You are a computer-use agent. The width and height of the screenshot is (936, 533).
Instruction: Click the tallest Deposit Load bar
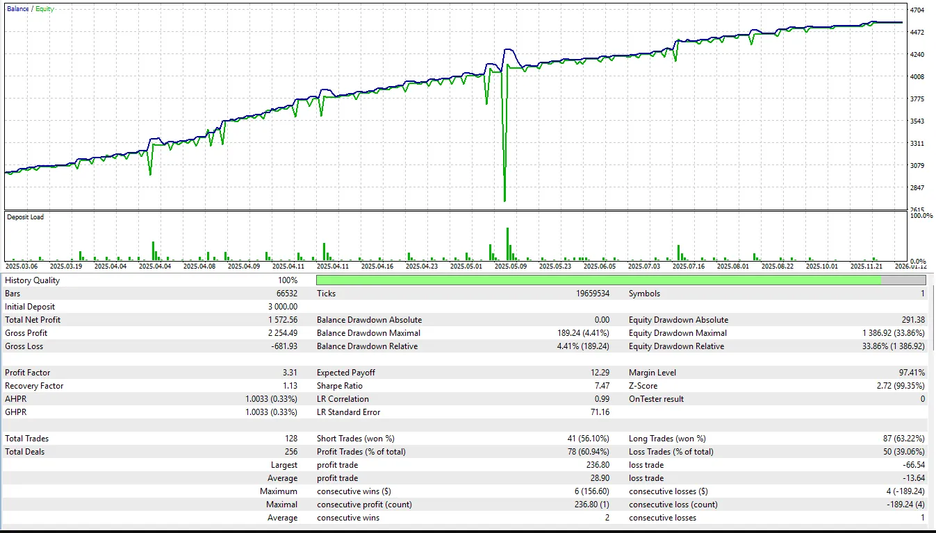[x=507, y=244]
